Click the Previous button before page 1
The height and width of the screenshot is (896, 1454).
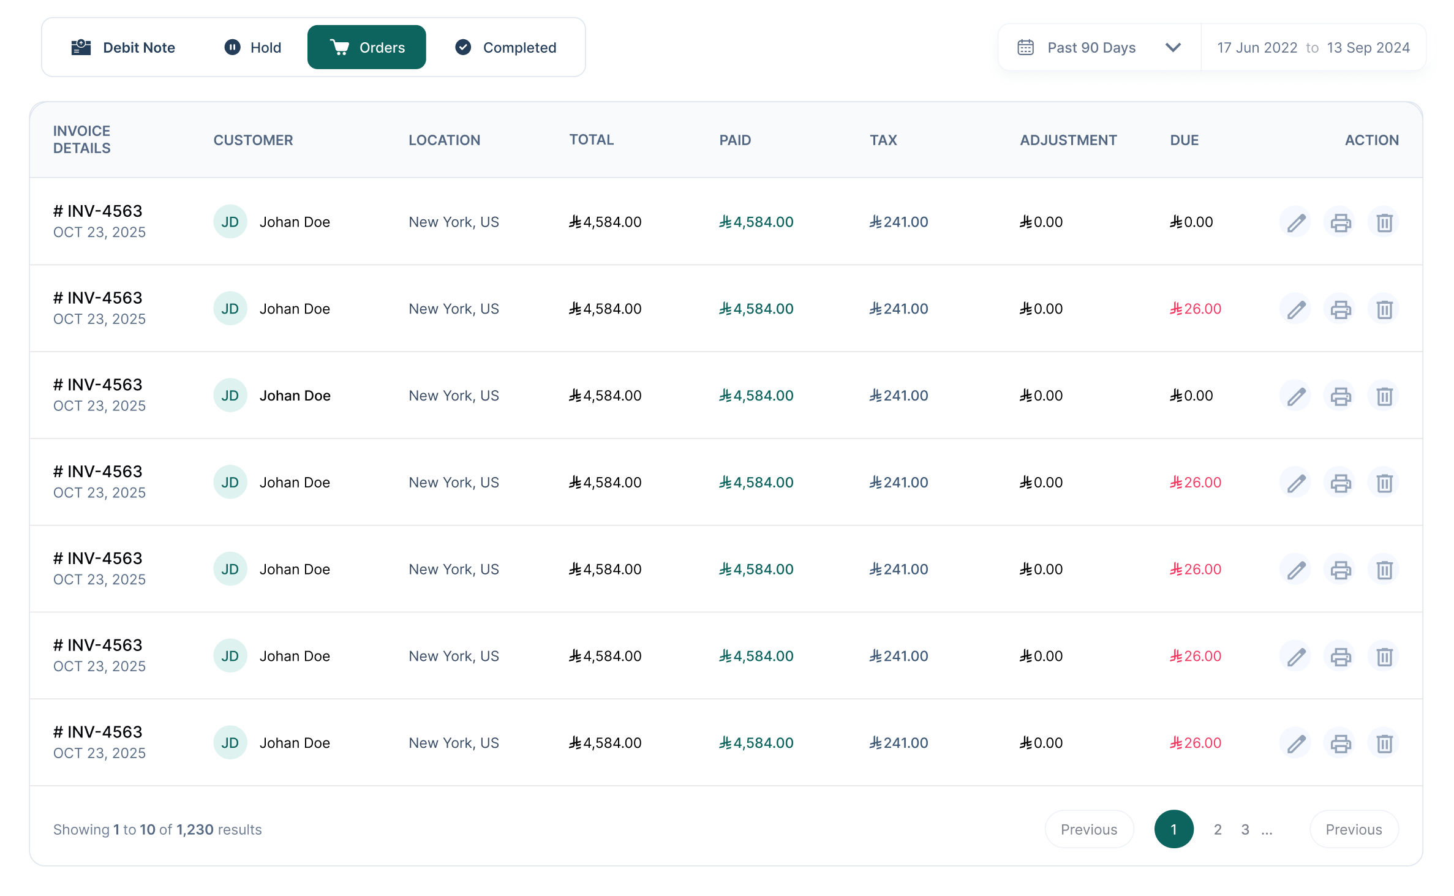(x=1089, y=829)
